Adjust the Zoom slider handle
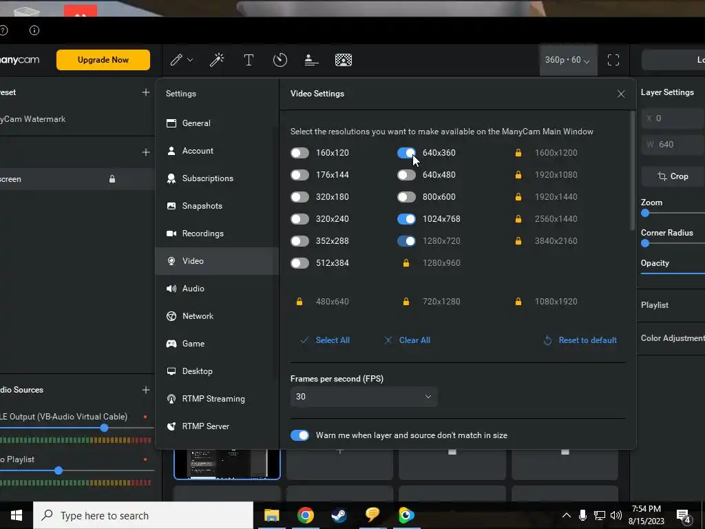705x529 pixels. (645, 214)
